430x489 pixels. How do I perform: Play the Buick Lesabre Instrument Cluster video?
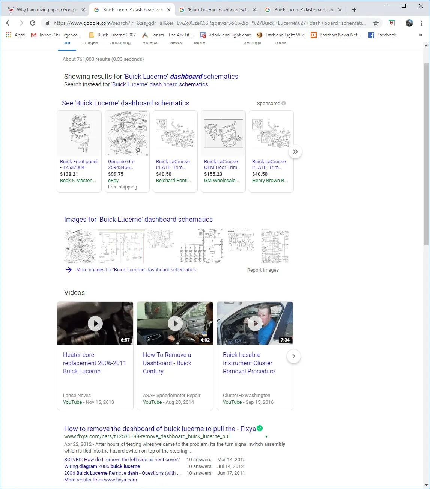pyautogui.click(x=255, y=323)
